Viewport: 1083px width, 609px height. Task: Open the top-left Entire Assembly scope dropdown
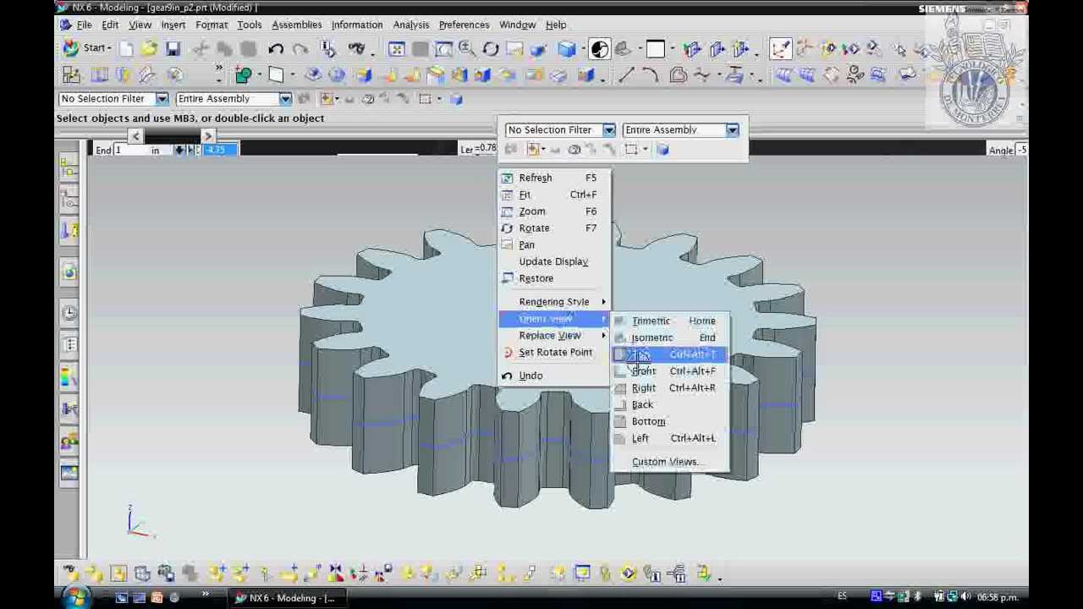(x=285, y=99)
